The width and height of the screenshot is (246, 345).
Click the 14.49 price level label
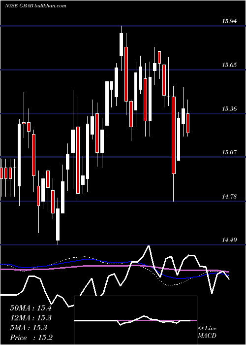(229, 240)
